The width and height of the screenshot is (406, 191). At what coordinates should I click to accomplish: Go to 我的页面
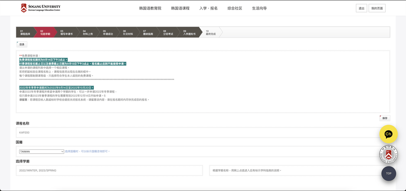(377, 8)
